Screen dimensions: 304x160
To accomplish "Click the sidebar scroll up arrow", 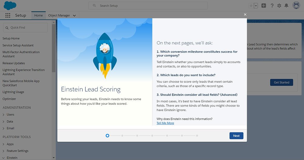I will pos(54,23).
